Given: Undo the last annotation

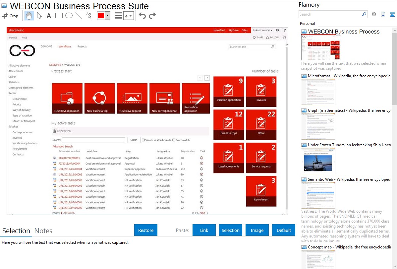Looking at the screenshot, I should (x=142, y=16).
